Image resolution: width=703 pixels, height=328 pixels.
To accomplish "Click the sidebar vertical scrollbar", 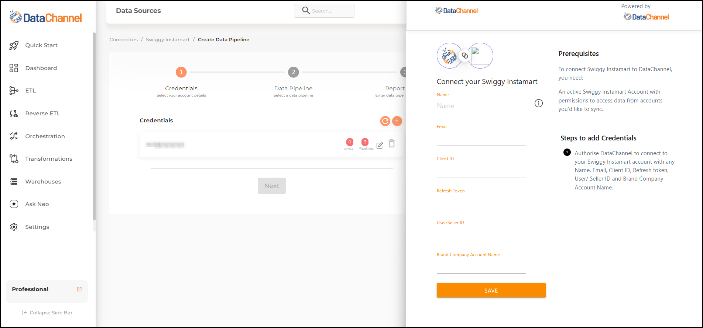I will point(94,126).
